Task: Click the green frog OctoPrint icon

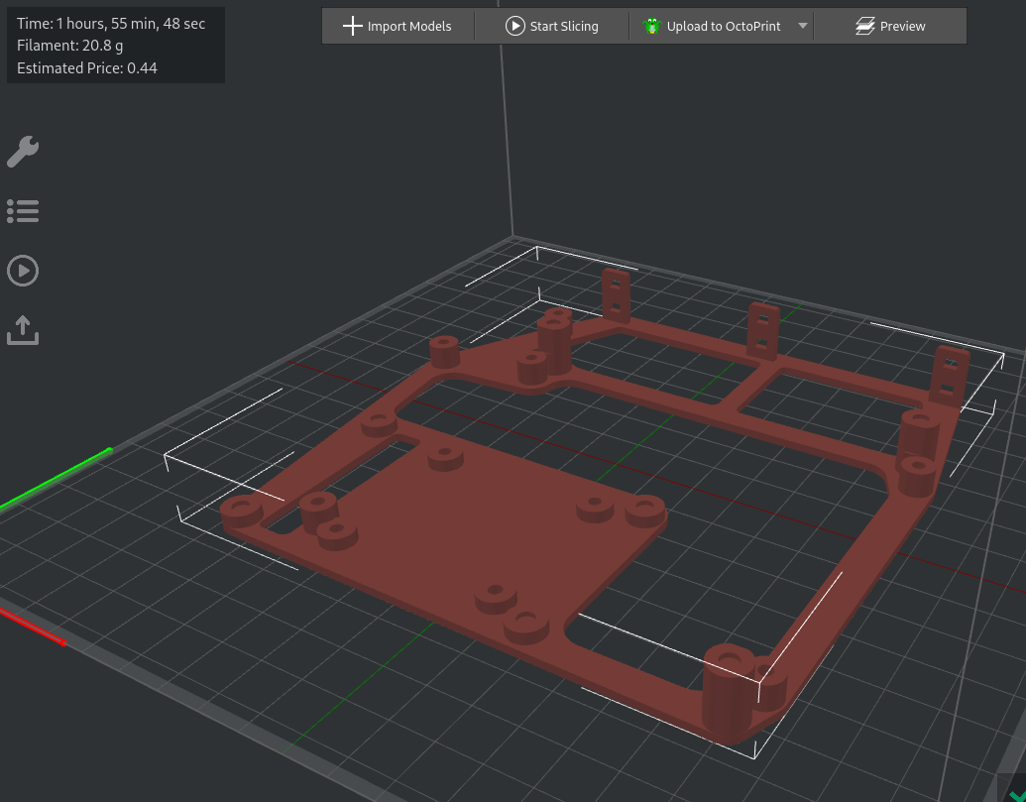Action: [652, 25]
